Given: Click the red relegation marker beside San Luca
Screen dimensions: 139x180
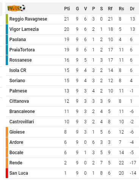Looking at the screenshot, I should pos(7,173).
